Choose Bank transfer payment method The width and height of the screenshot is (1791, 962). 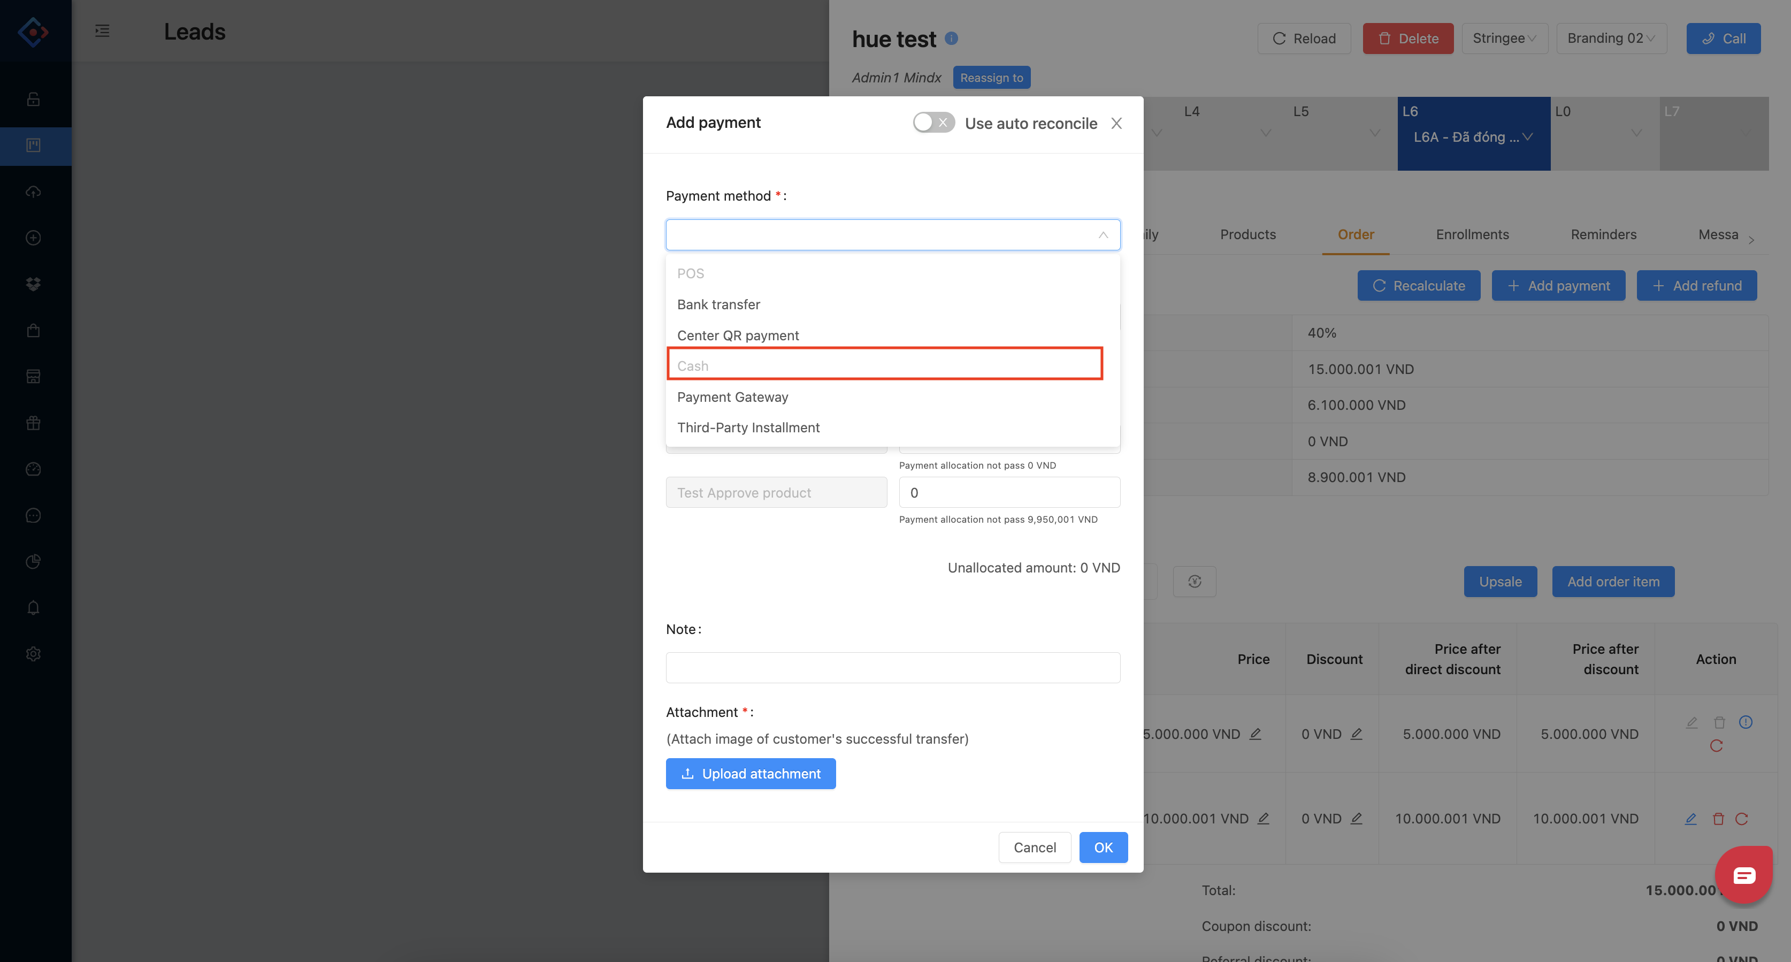(718, 304)
